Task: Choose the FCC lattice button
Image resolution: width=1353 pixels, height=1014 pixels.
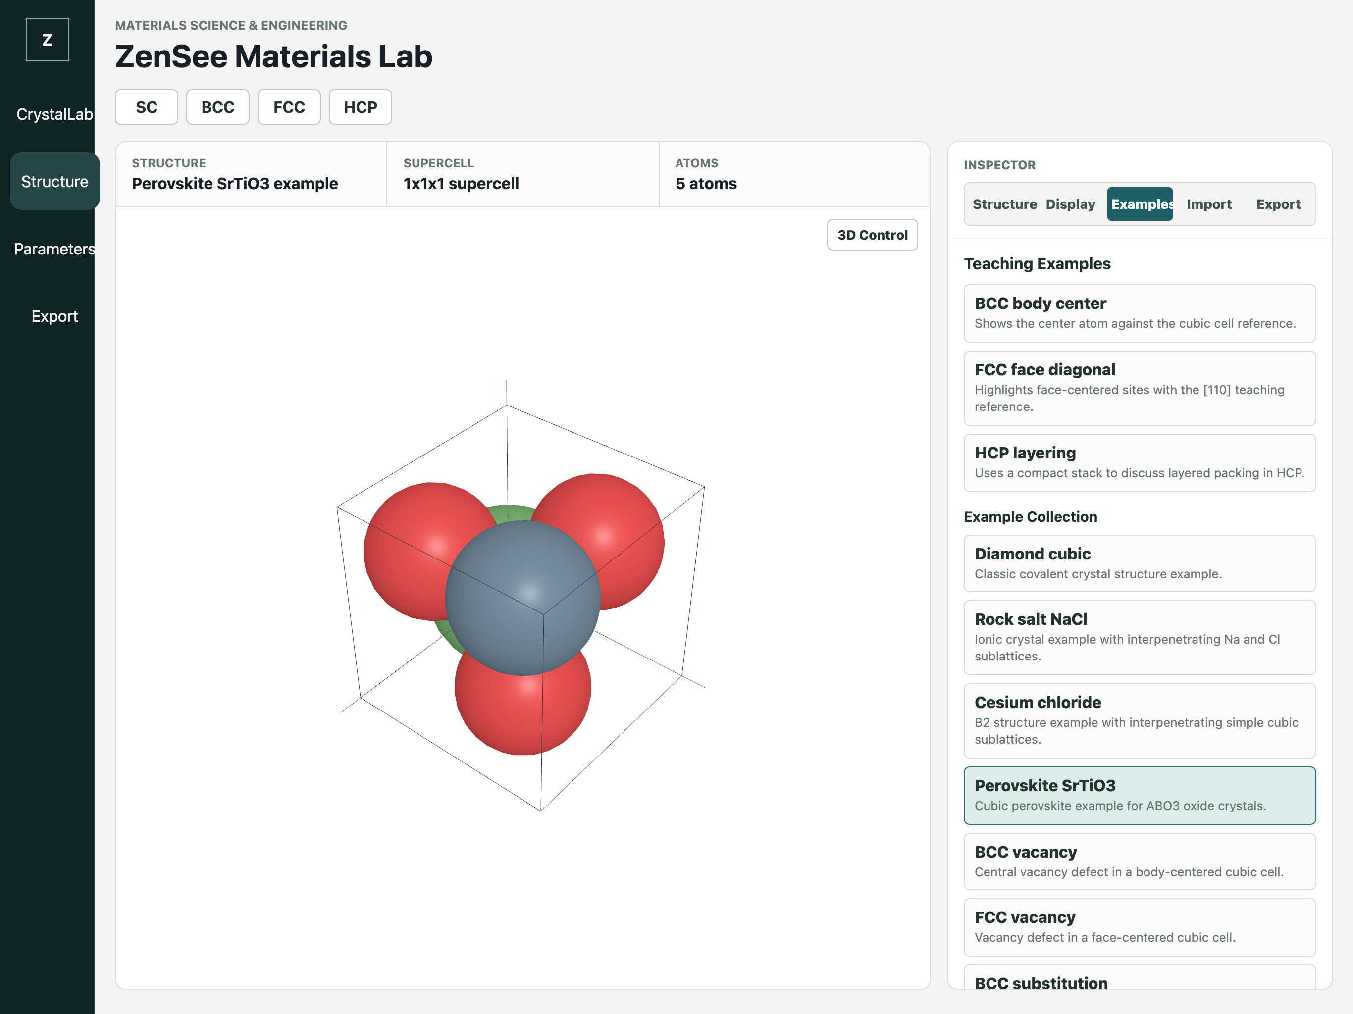Action: [x=289, y=107]
